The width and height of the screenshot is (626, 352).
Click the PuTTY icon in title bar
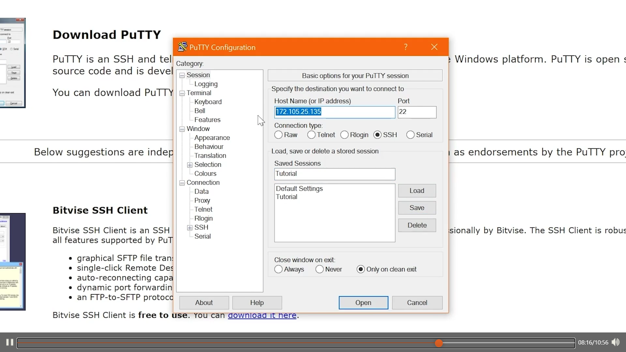click(x=182, y=47)
